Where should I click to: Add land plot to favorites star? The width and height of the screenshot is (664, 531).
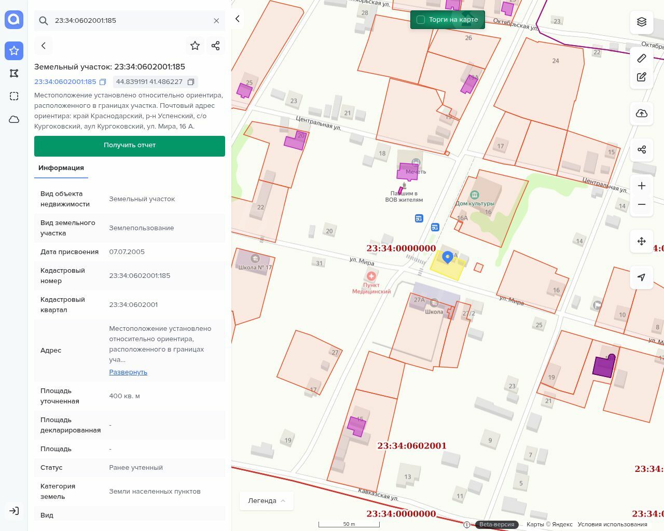pos(195,46)
